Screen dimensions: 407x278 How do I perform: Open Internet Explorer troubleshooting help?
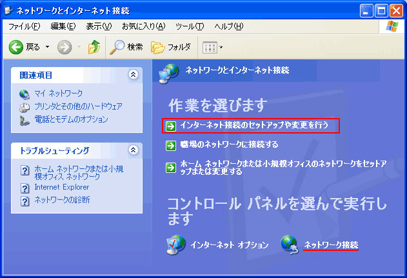pyautogui.click(x=61, y=187)
